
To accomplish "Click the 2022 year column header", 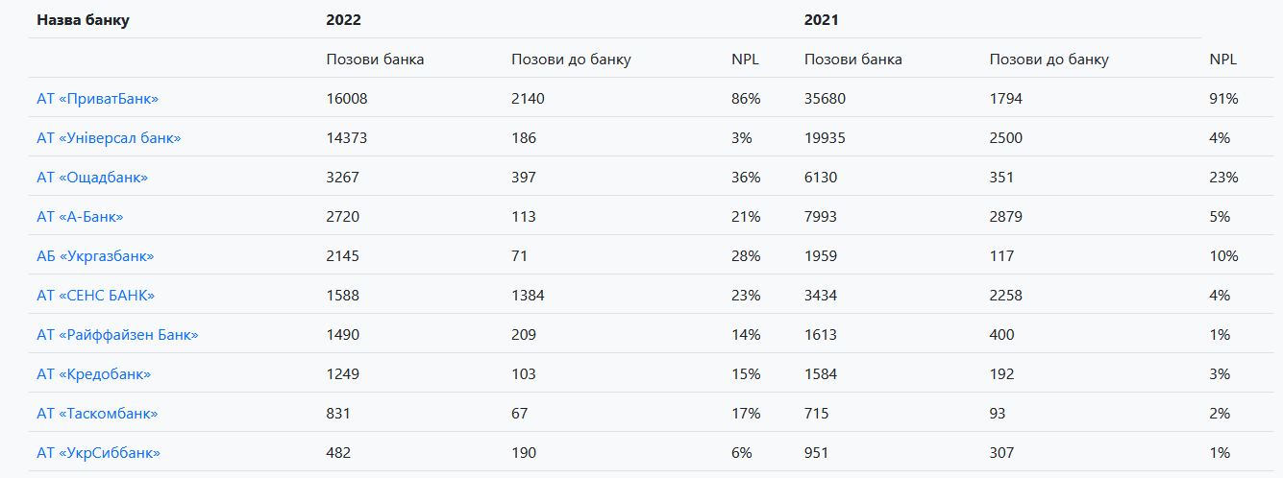I will (343, 20).
